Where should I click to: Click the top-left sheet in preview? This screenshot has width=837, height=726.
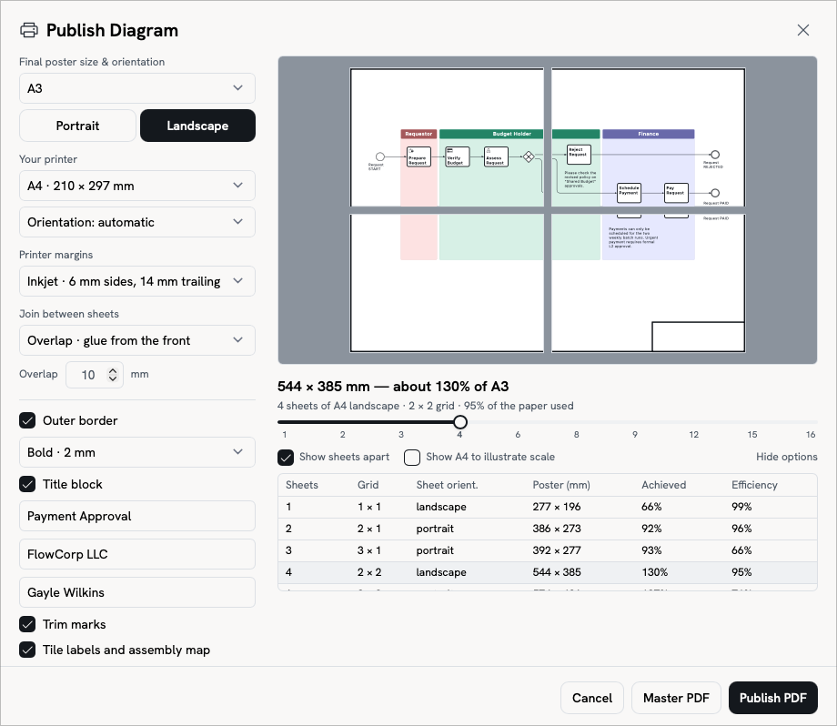447,137
